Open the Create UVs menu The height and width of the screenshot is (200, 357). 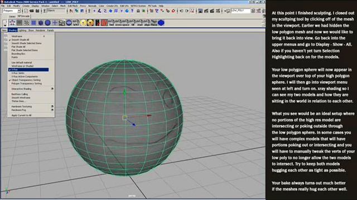click(x=112, y=6)
